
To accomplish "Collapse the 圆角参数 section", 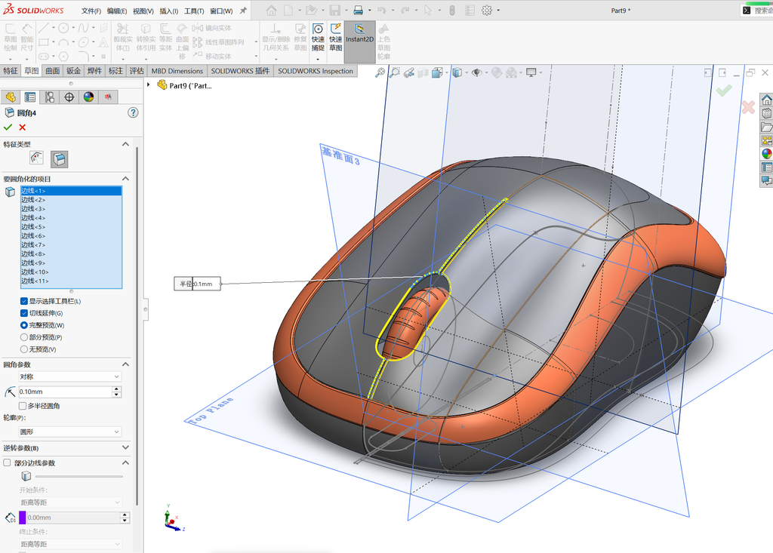I will (x=125, y=364).
